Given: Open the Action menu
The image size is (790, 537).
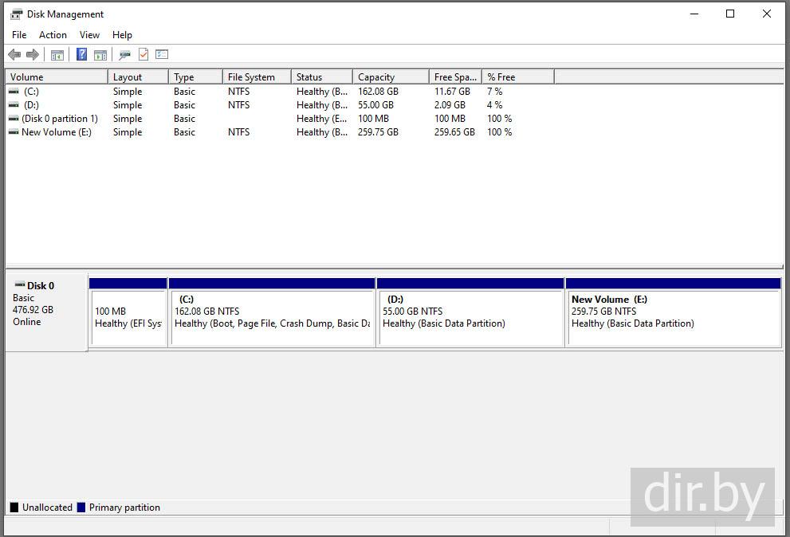Looking at the screenshot, I should click(x=53, y=35).
